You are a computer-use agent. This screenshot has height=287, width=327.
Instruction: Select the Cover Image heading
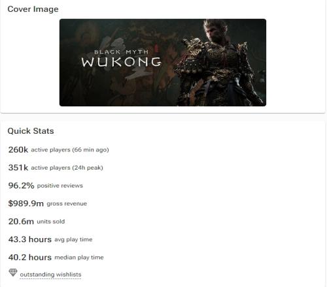click(x=33, y=9)
